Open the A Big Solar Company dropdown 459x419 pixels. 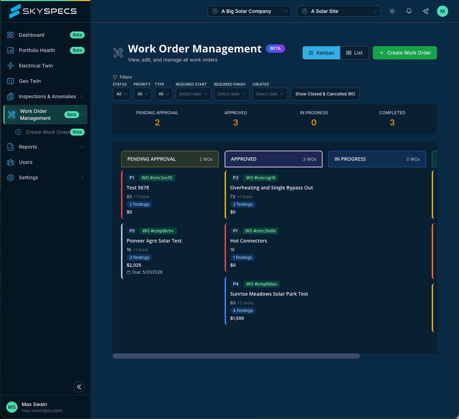click(x=249, y=11)
